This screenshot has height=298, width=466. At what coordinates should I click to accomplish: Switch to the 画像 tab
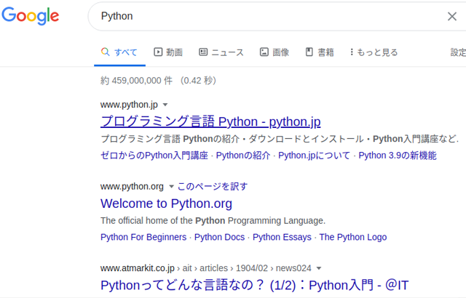[x=275, y=52]
